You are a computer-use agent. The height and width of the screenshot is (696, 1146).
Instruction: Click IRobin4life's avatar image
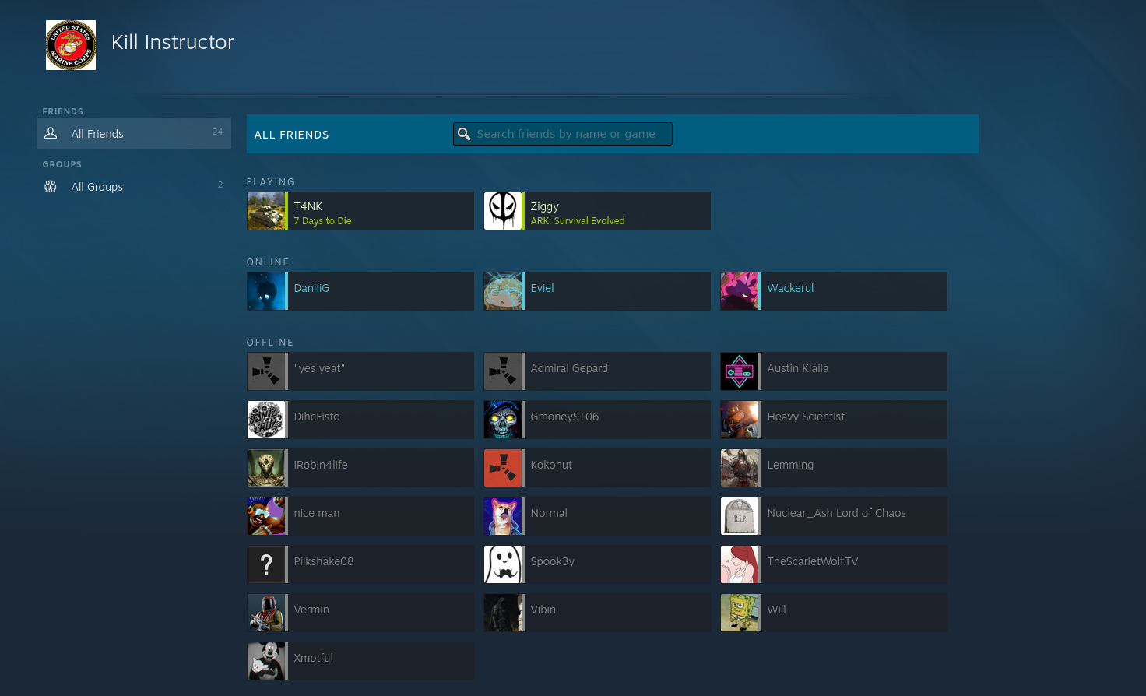pyautogui.click(x=266, y=468)
